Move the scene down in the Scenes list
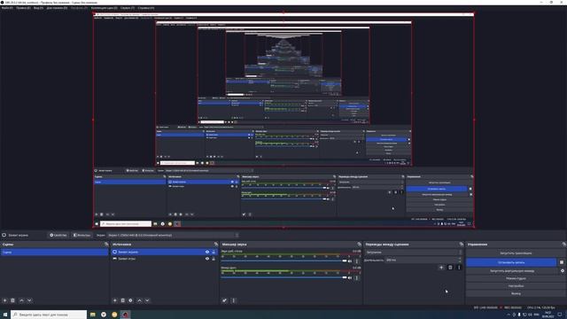 (x=29, y=300)
